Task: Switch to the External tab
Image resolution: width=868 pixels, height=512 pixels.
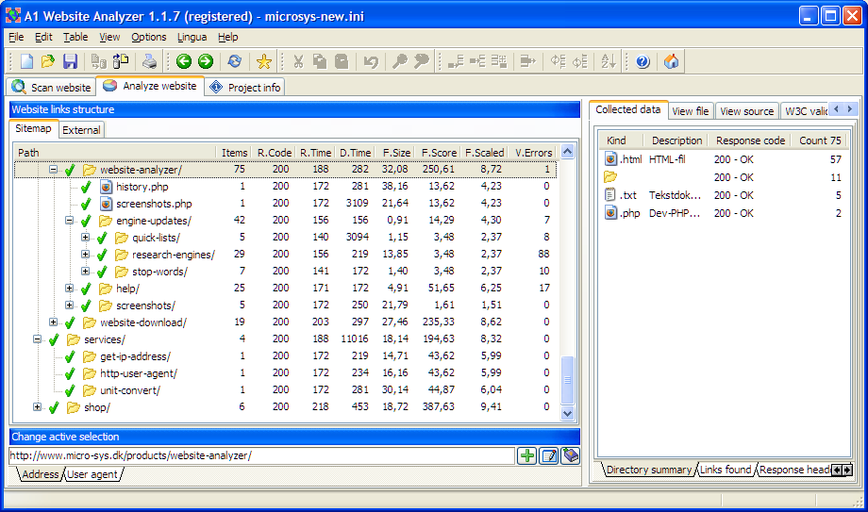Action: (x=81, y=130)
